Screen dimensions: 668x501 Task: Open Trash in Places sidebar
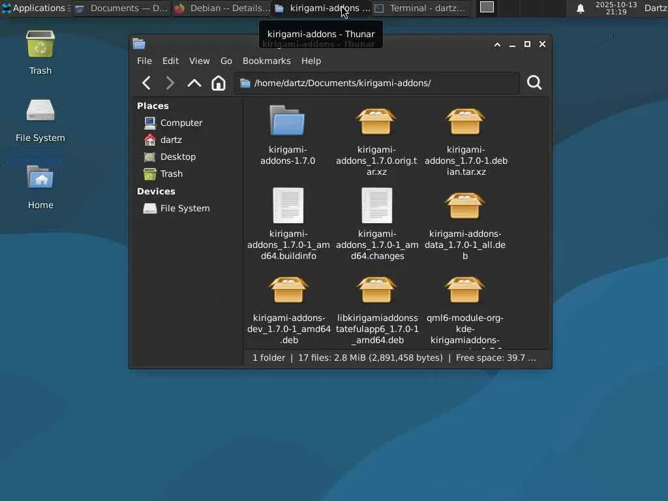coord(163,174)
